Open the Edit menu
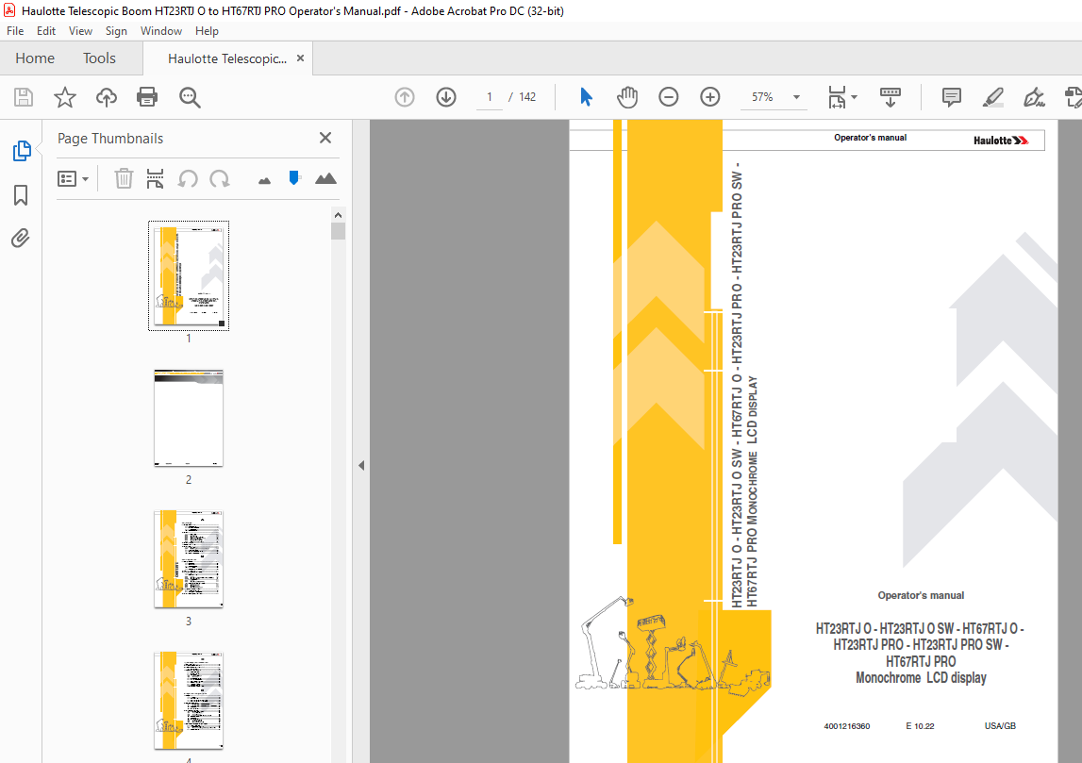The height and width of the screenshot is (763, 1082). (x=46, y=31)
